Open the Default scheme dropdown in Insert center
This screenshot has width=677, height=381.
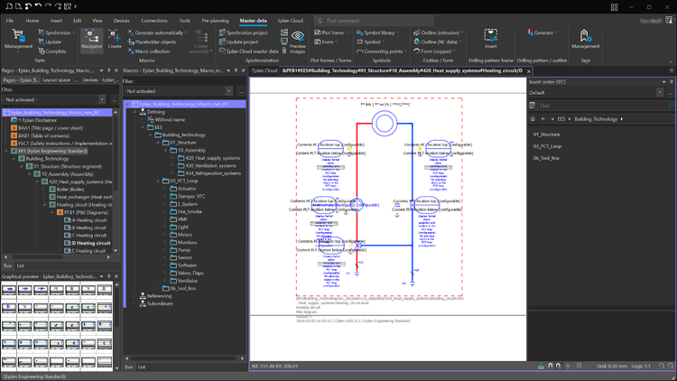[x=660, y=92]
